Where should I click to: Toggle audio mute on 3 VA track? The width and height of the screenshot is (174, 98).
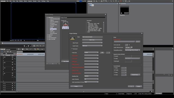click(13, 65)
